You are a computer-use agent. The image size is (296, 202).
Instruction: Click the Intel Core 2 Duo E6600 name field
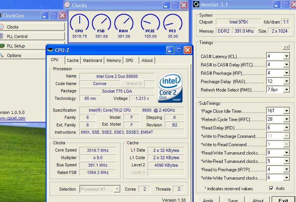117,76
